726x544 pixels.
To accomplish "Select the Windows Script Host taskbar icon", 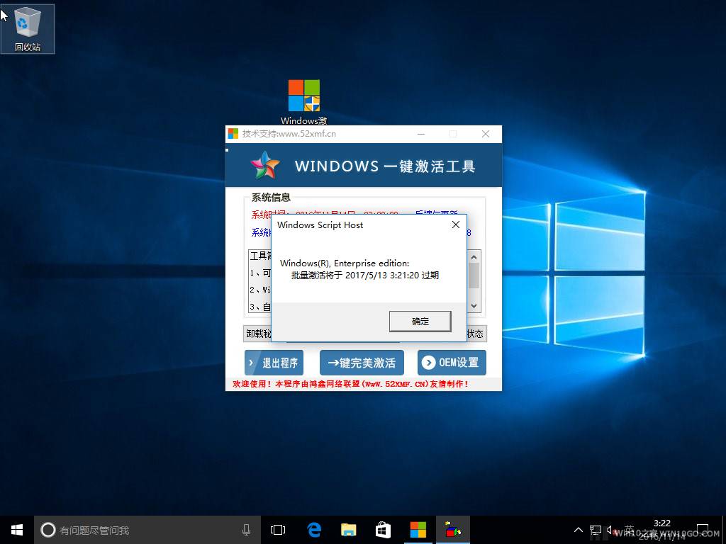I will coord(453,530).
